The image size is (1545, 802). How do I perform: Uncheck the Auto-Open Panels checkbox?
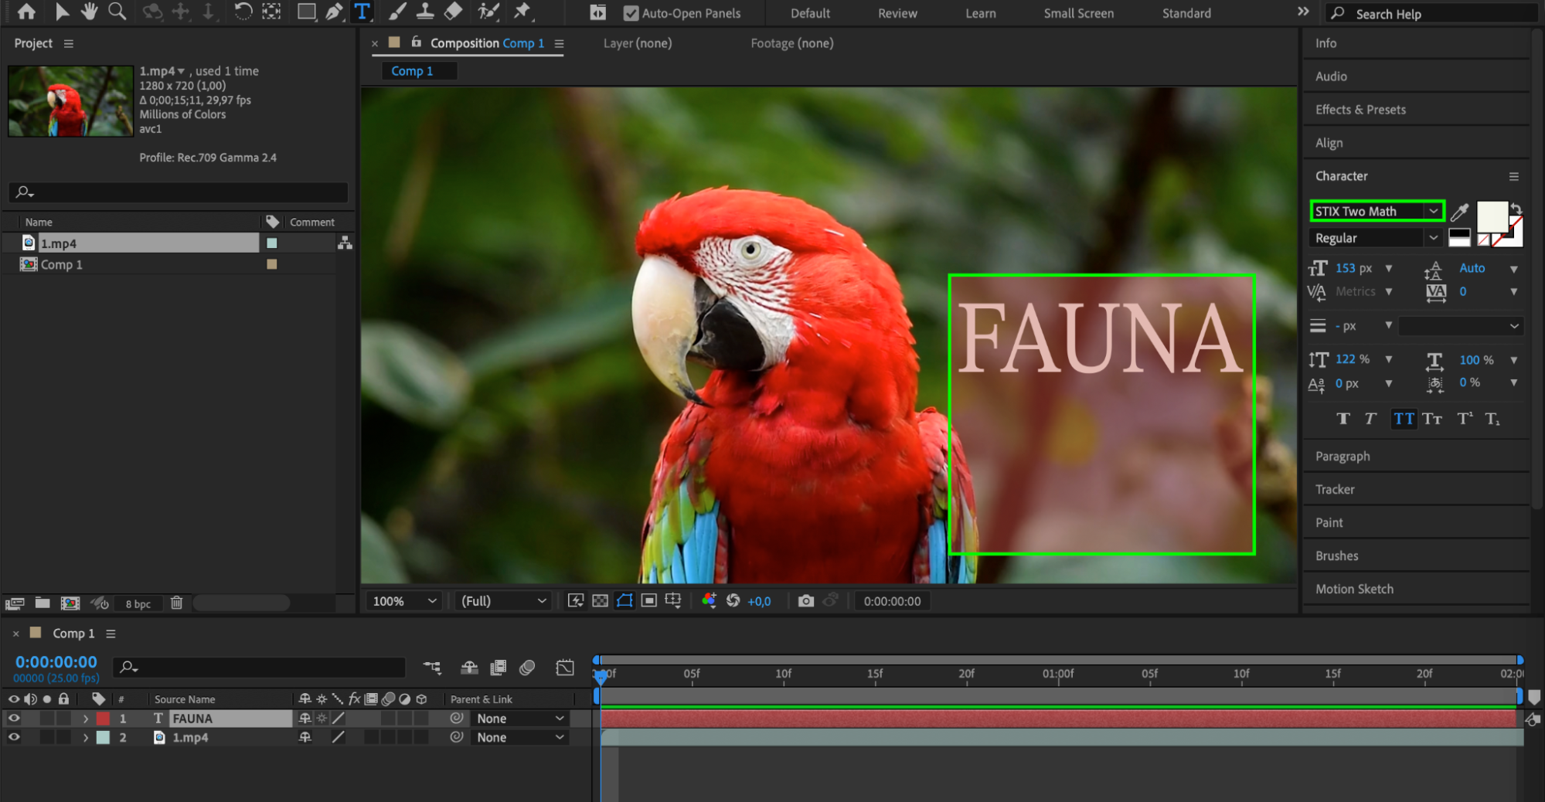631,13
